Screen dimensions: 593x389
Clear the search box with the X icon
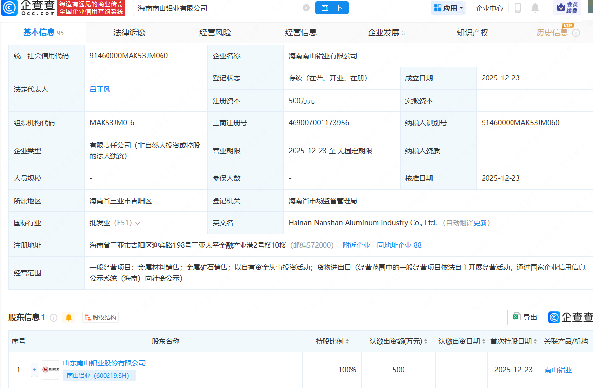point(306,8)
